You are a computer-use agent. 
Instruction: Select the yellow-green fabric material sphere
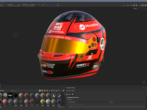pyautogui.click(x=43, y=101)
